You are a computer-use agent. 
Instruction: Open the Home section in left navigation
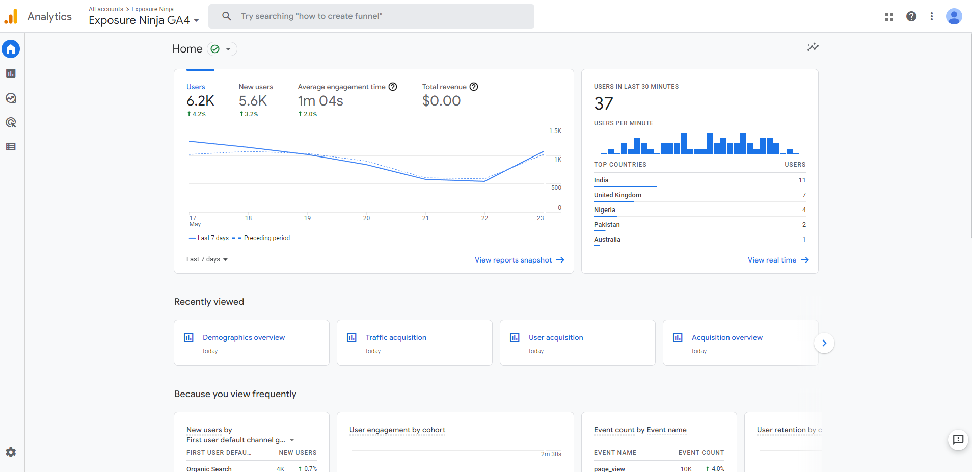(11, 49)
